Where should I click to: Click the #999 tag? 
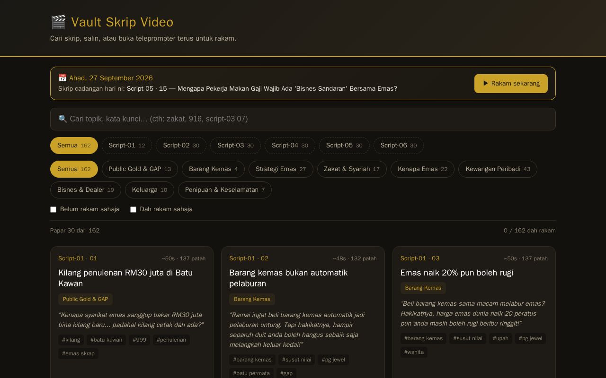[139, 340]
